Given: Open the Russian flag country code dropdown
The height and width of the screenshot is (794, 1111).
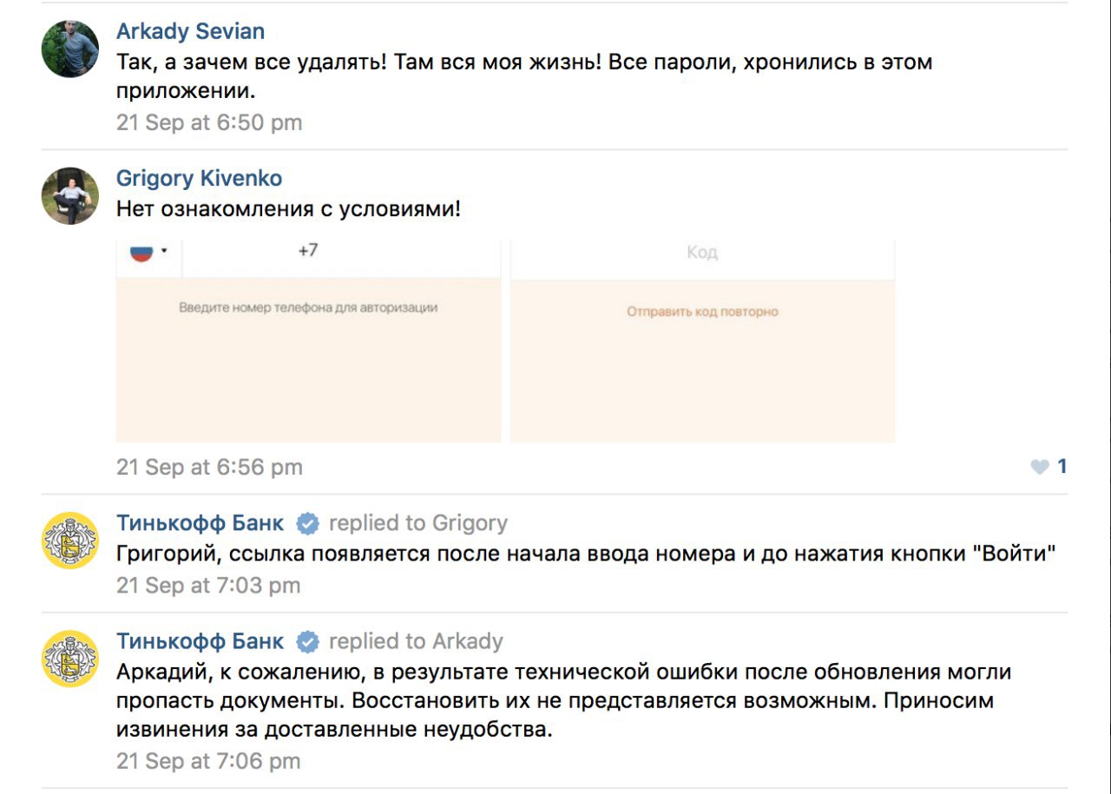Looking at the screenshot, I should click(x=148, y=253).
